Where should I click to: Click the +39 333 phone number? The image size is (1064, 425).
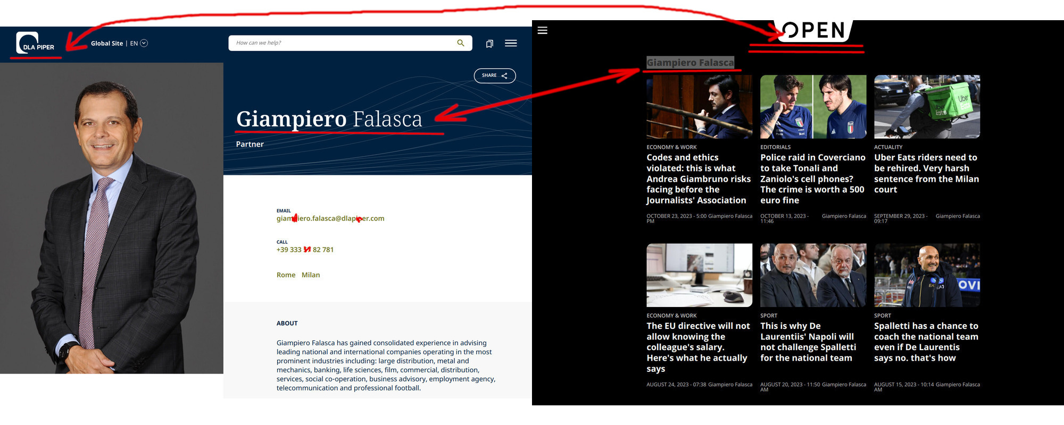pos(305,250)
